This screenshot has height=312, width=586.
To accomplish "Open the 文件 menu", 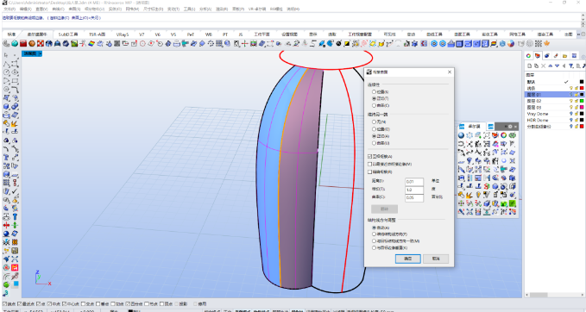I will [9, 9].
